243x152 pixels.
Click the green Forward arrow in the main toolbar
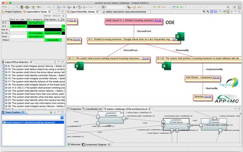tap(181, 7)
